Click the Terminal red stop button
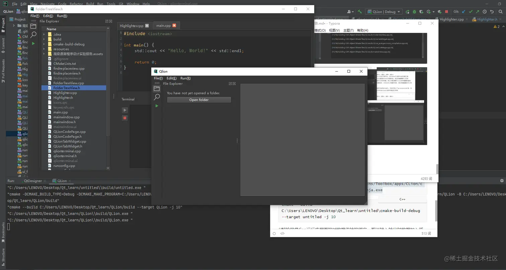 pyautogui.click(x=125, y=118)
